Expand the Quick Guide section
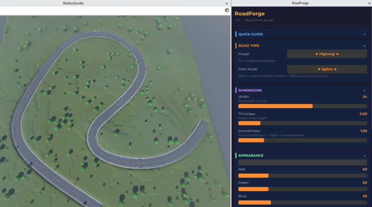The height and width of the screenshot is (207, 372). pyautogui.click(x=365, y=34)
